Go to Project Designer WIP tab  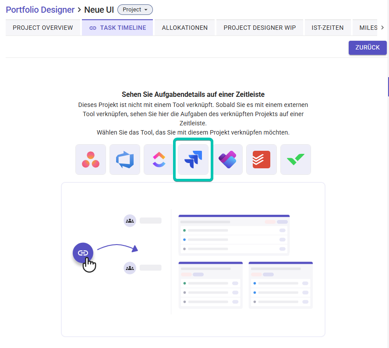tap(260, 28)
